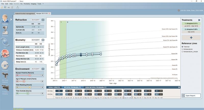Open the View menu

click(x=11, y=4)
